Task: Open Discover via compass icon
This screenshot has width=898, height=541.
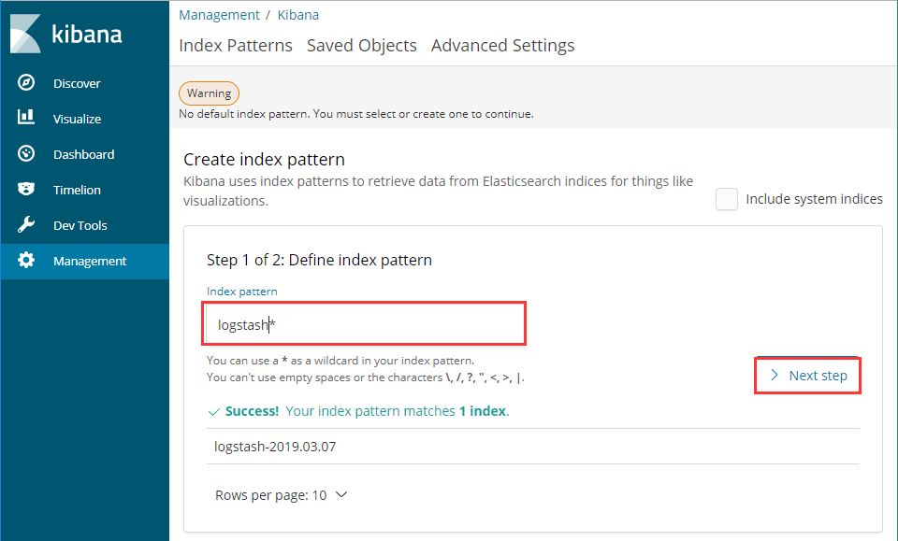Action: 26,82
